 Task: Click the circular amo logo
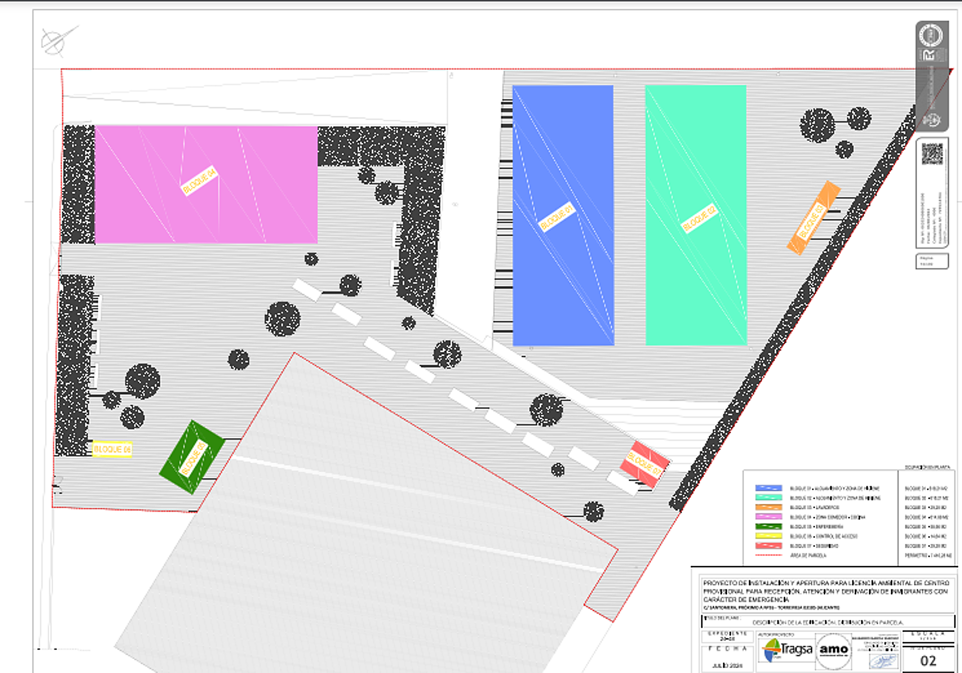pos(833,650)
